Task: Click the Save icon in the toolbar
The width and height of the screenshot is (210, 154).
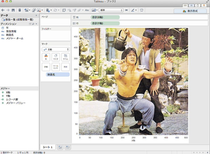Action: click(13, 10)
